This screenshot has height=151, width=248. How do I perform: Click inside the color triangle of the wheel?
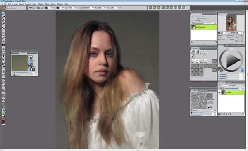(232, 60)
